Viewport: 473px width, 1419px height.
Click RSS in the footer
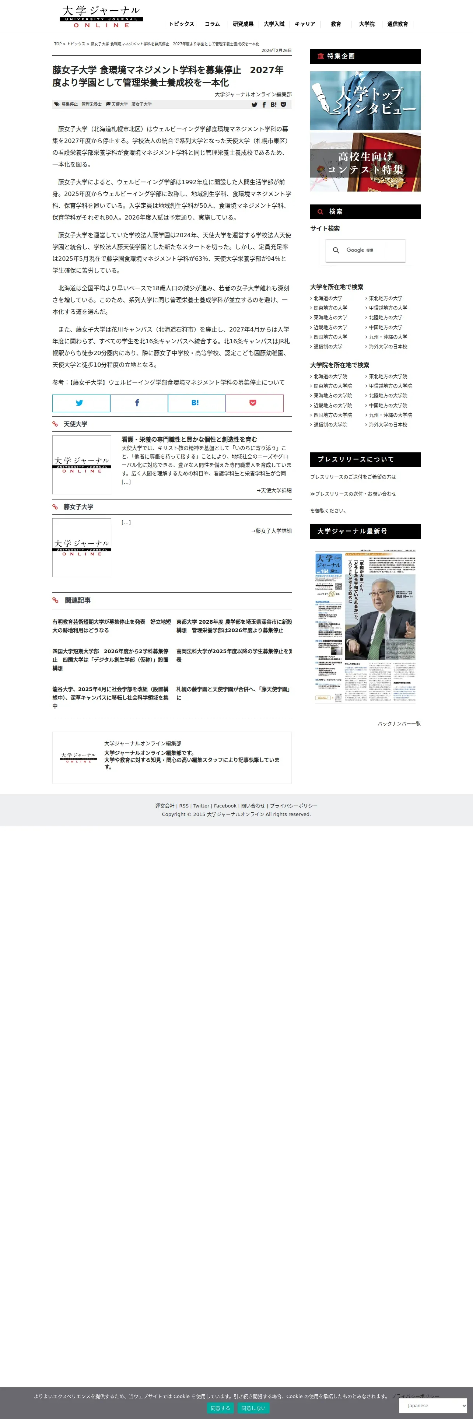click(184, 806)
